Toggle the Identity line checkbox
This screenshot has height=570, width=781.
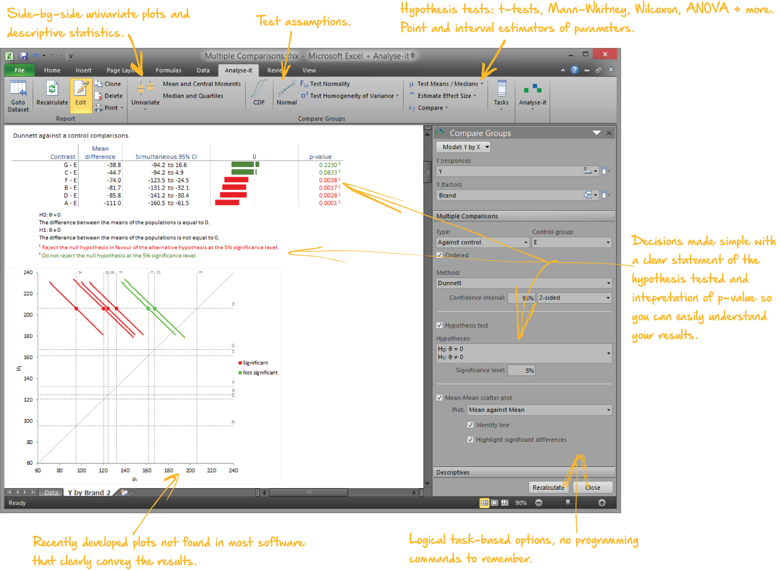(470, 425)
